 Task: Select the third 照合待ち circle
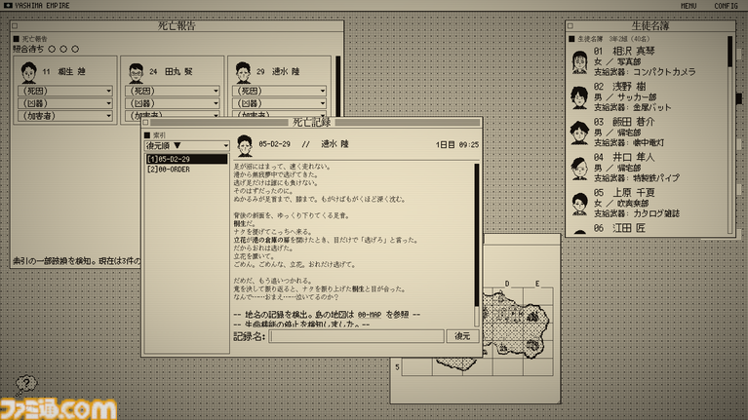pos(75,49)
